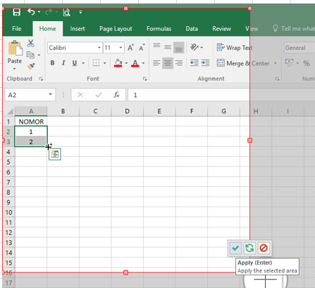The height and width of the screenshot is (288, 315).
Task: Open the font size 11 dropdown
Action: [x=121, y=48]
